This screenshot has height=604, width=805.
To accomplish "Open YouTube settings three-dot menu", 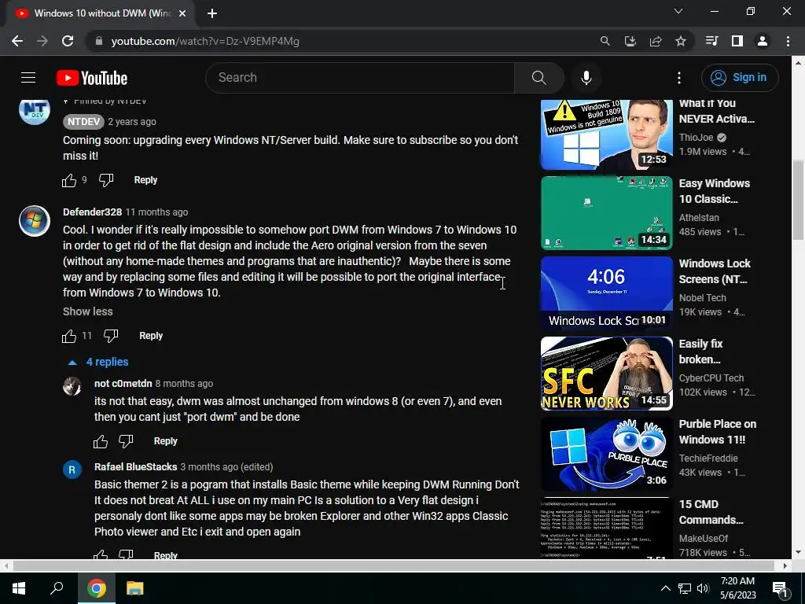I will point(679,78).
